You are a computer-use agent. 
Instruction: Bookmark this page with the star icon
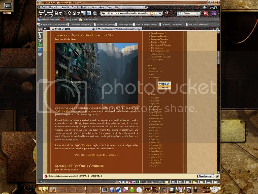(155, 13)
